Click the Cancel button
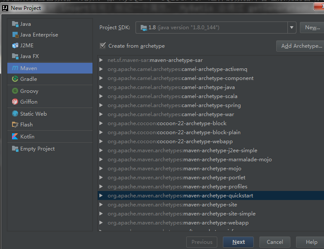Screen dimensions: 324x249 tap(275, 242)
